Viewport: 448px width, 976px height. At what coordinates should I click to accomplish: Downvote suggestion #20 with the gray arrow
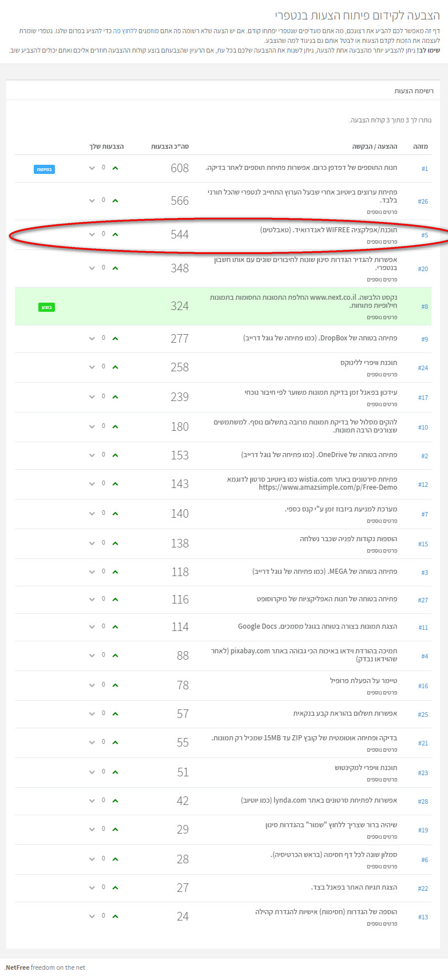pos(92,268)
